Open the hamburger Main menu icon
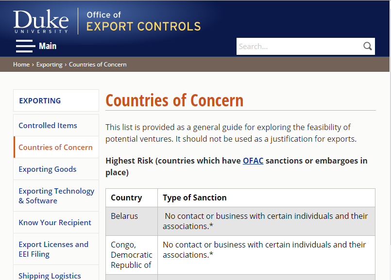The height and width of the screenshot is (280, 391). coord(25,46)
